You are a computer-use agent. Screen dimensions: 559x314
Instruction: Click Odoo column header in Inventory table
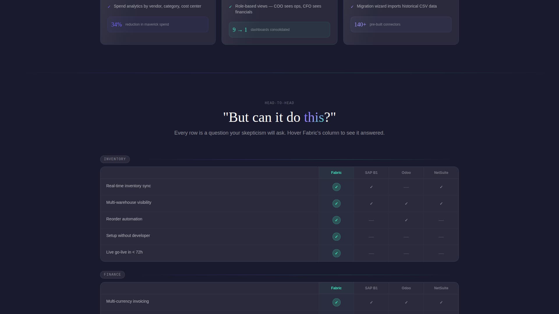pyautogui.click(x=406, y=173)
